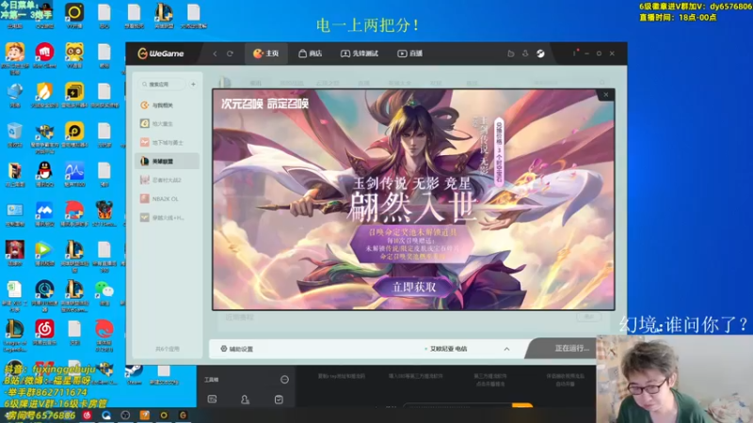This screenshot has height=423, width=753.
Task: Select 忍者村大战2 in the sidebar
Action: point(168,180)
